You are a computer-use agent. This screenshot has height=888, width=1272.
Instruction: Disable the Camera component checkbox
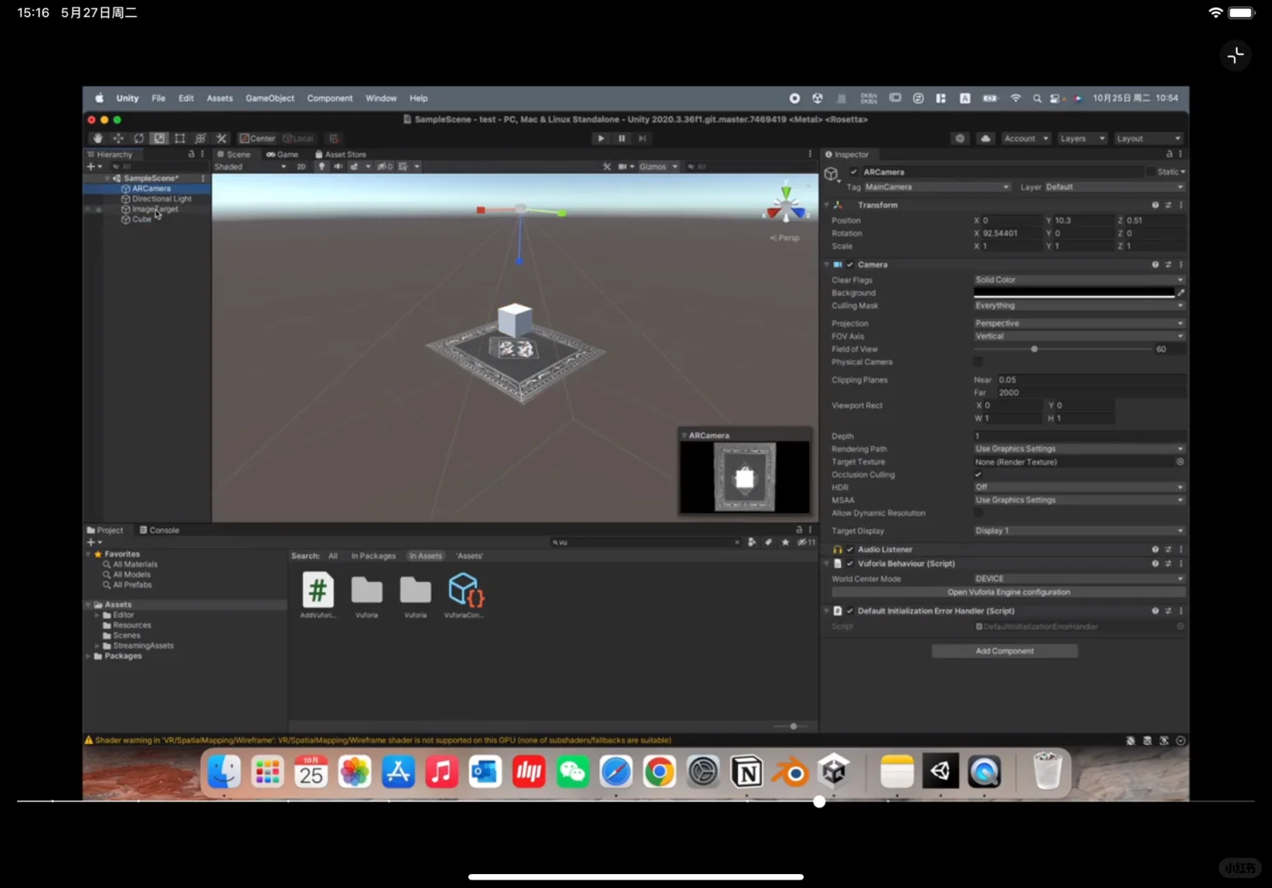click(850, 265)
